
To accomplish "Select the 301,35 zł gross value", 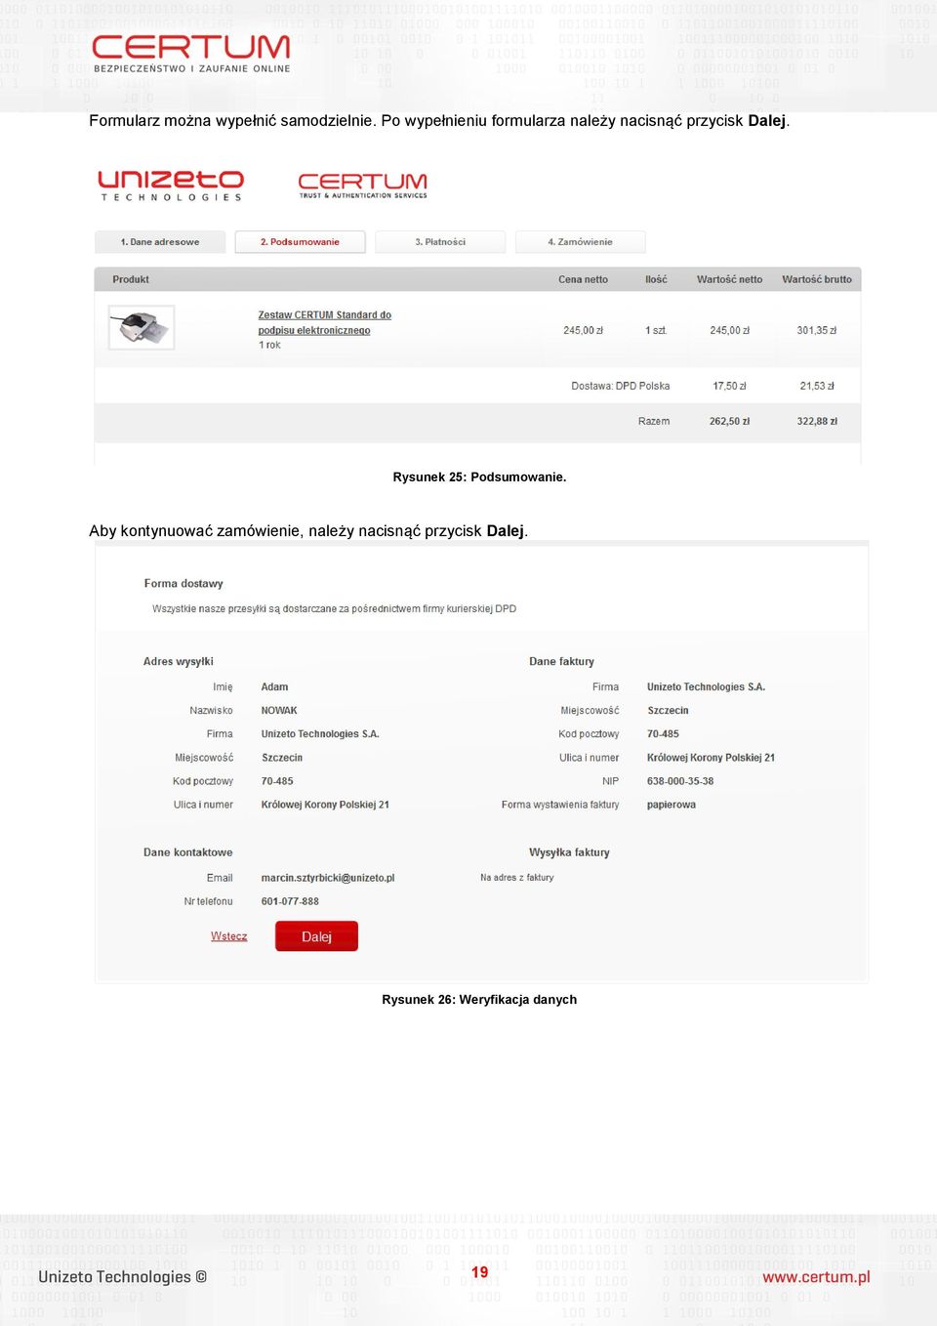I will (x=816, y=331).
